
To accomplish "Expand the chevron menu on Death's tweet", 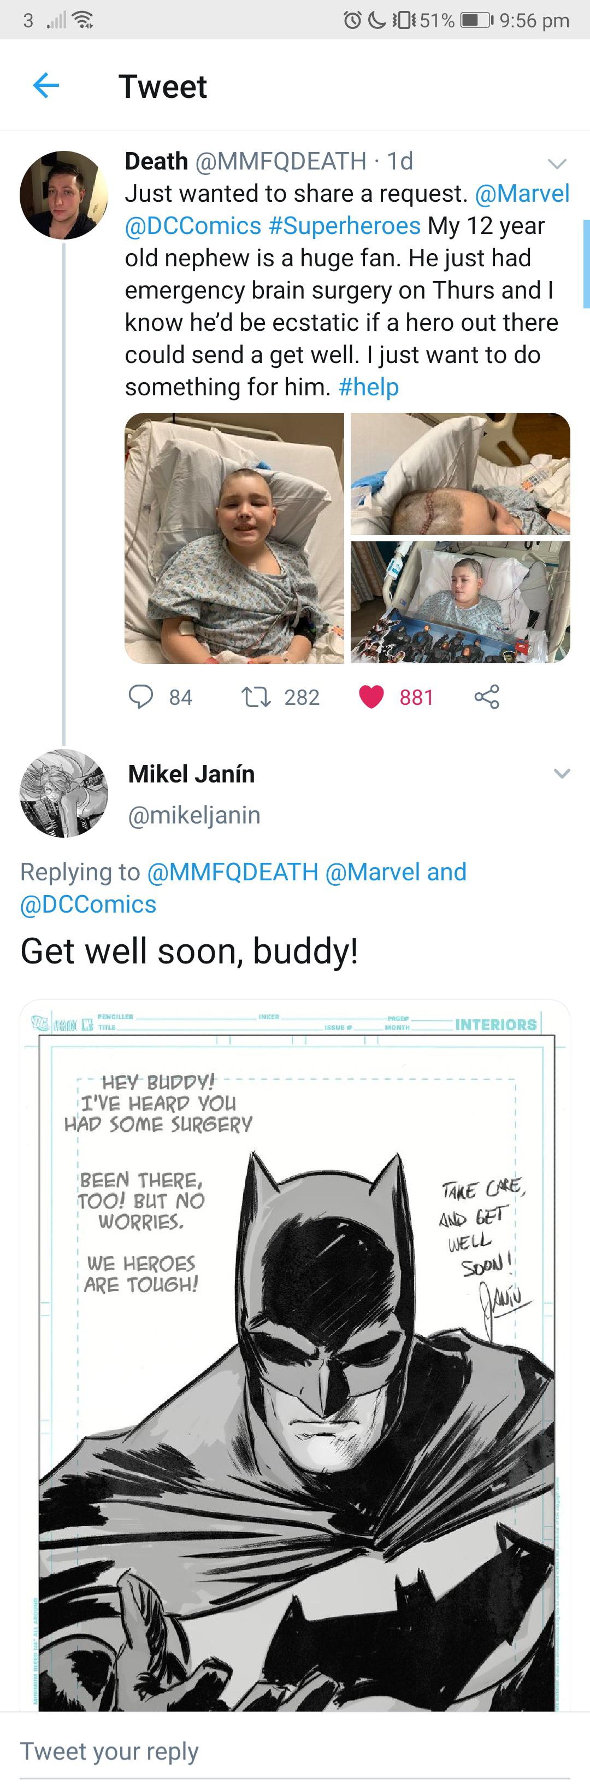I will point(557,164).
